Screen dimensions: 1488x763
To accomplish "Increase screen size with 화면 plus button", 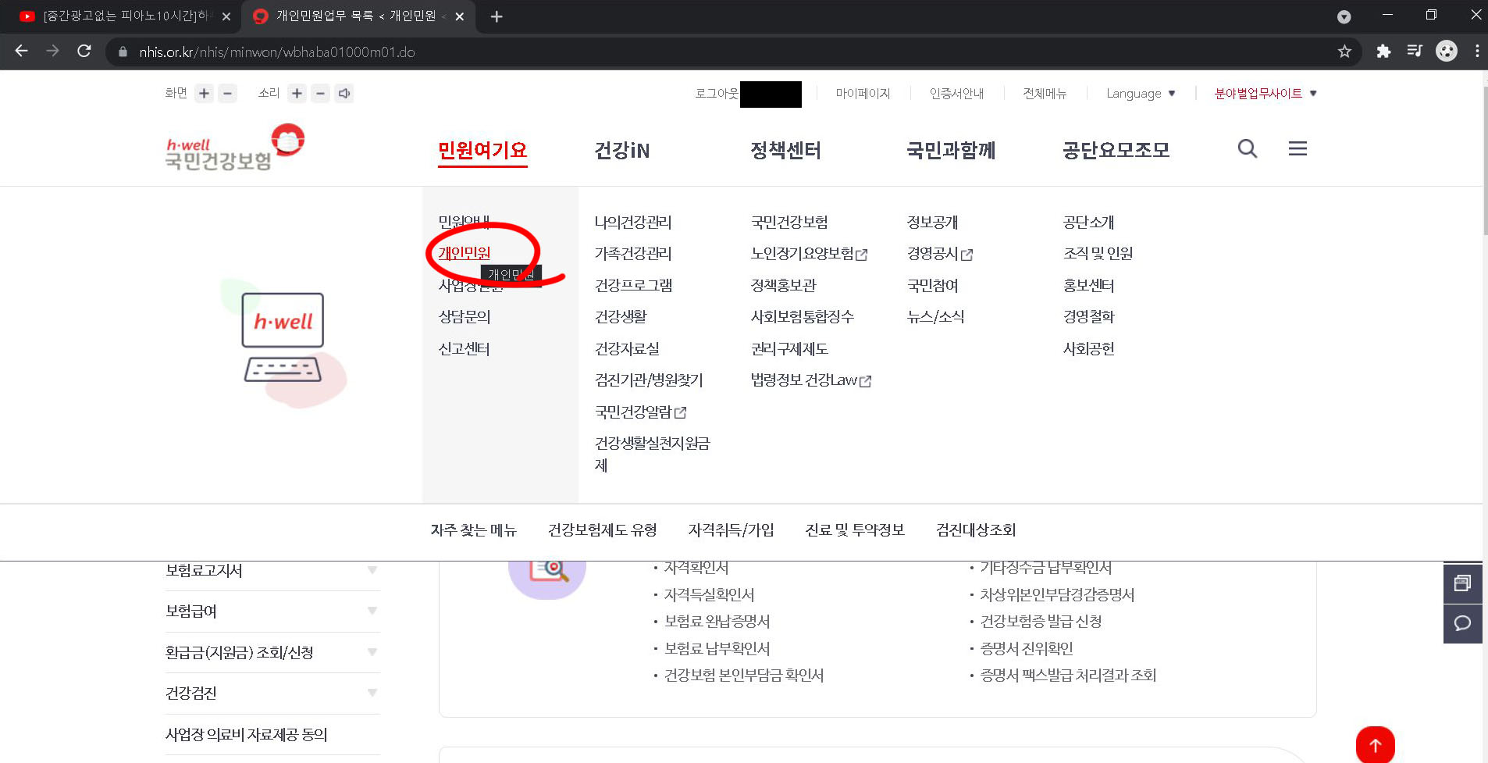I will click(204, 94).
